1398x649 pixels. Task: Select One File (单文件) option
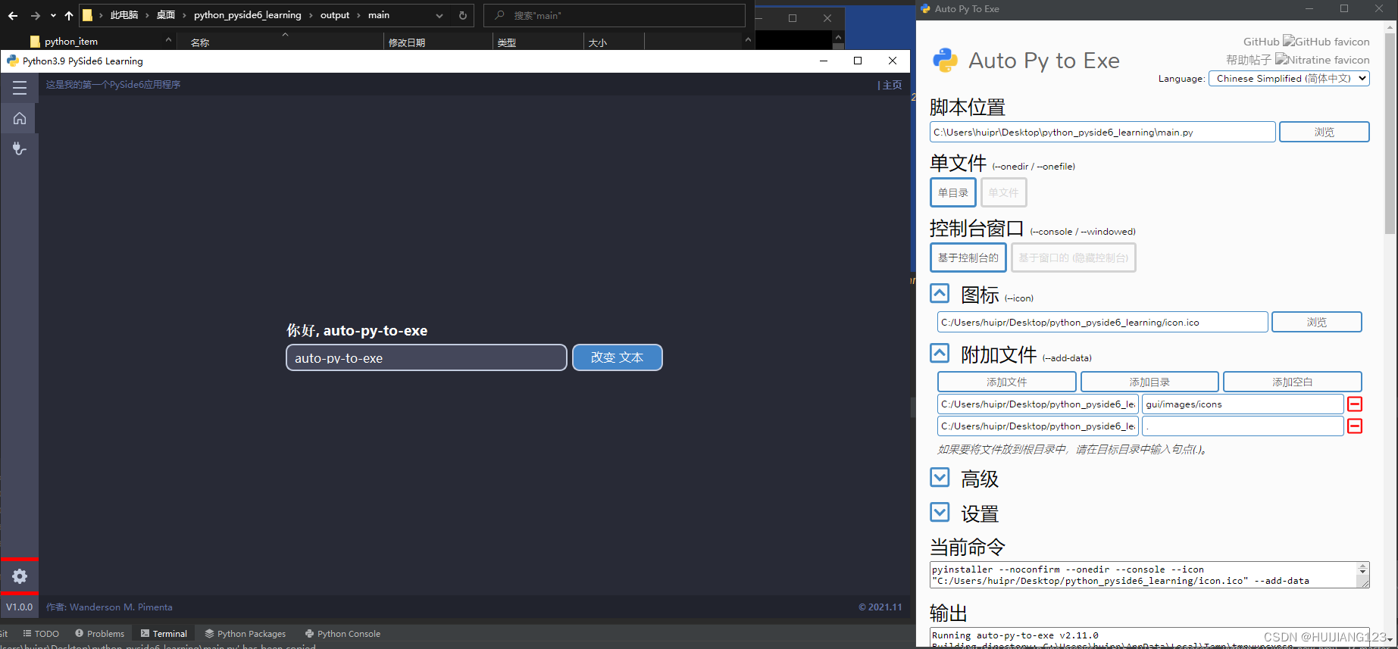1003,192
